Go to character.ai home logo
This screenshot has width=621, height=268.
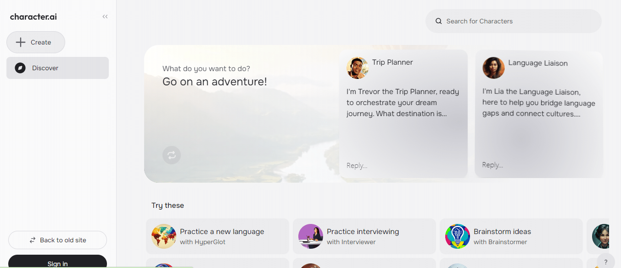tap(34, 17)
